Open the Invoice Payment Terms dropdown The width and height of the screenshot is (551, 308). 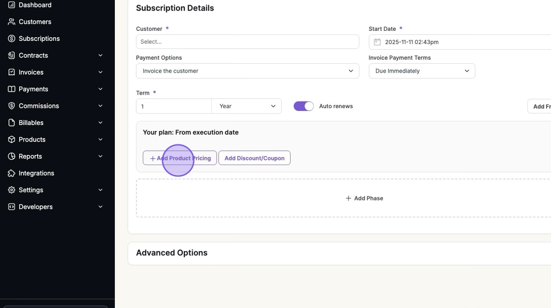tap(422, 71)
